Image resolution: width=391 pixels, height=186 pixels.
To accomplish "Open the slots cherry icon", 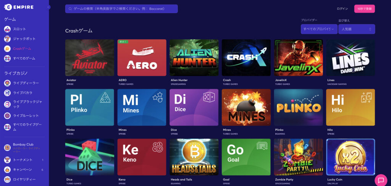I will click(x=7, y=29).
